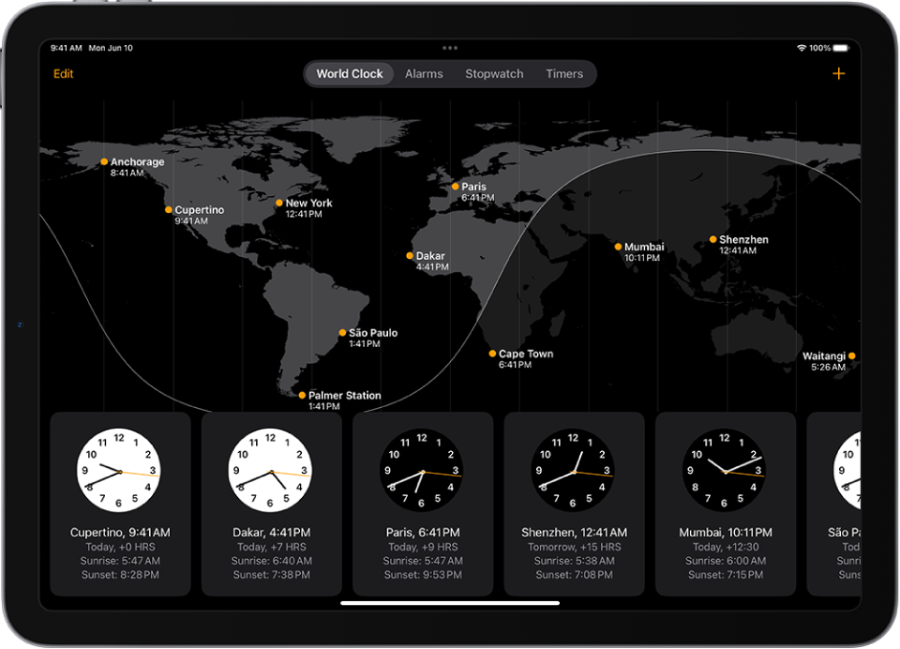Tap Edit to modify the clock list

click(x=63, y=73)
